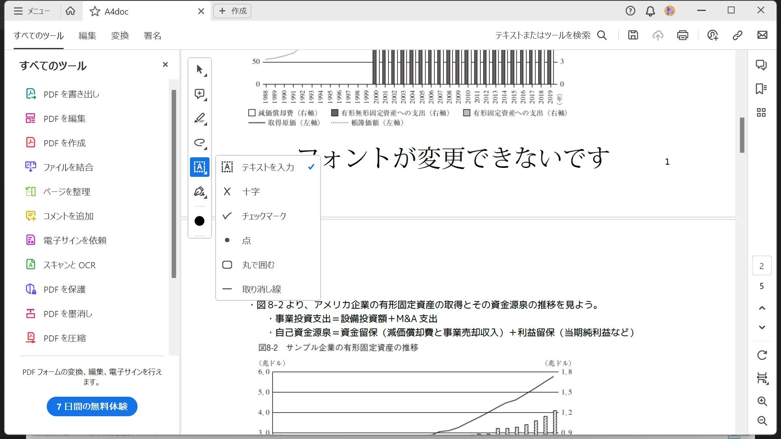Image resolution: width=781 pixels, height=439 pixels.
Task: Click the rotate page icon
Action: click(x=762, y=355)
